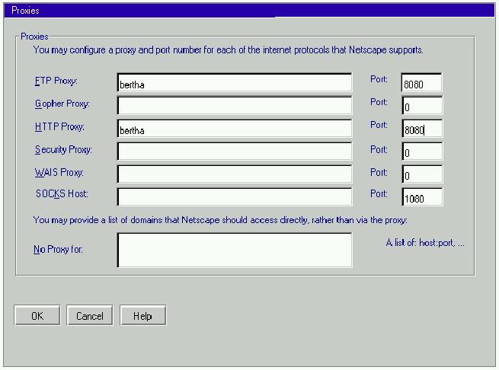
Task: Select the Gopher Proxy port field
Action: pyautogui.click(x=421, y=107)
